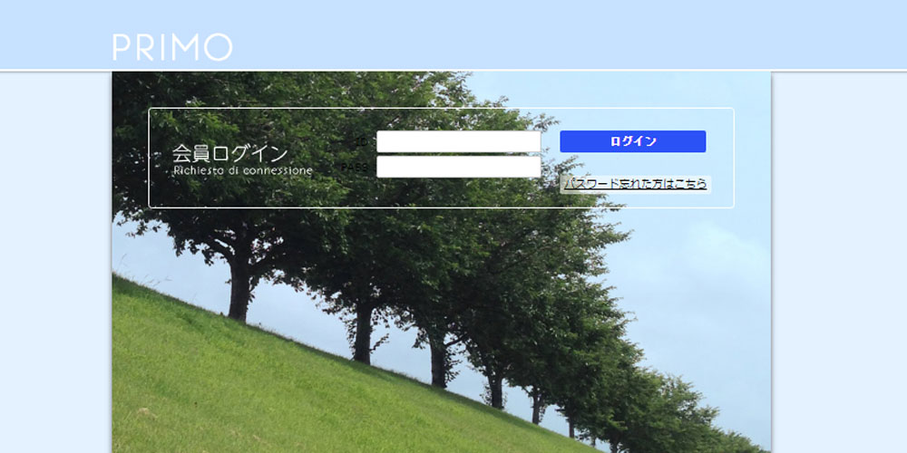This screenshot has height=453, width=907.
Task: Focus the PASS input field
Action: pyautogui.click(x=458, y=167)
